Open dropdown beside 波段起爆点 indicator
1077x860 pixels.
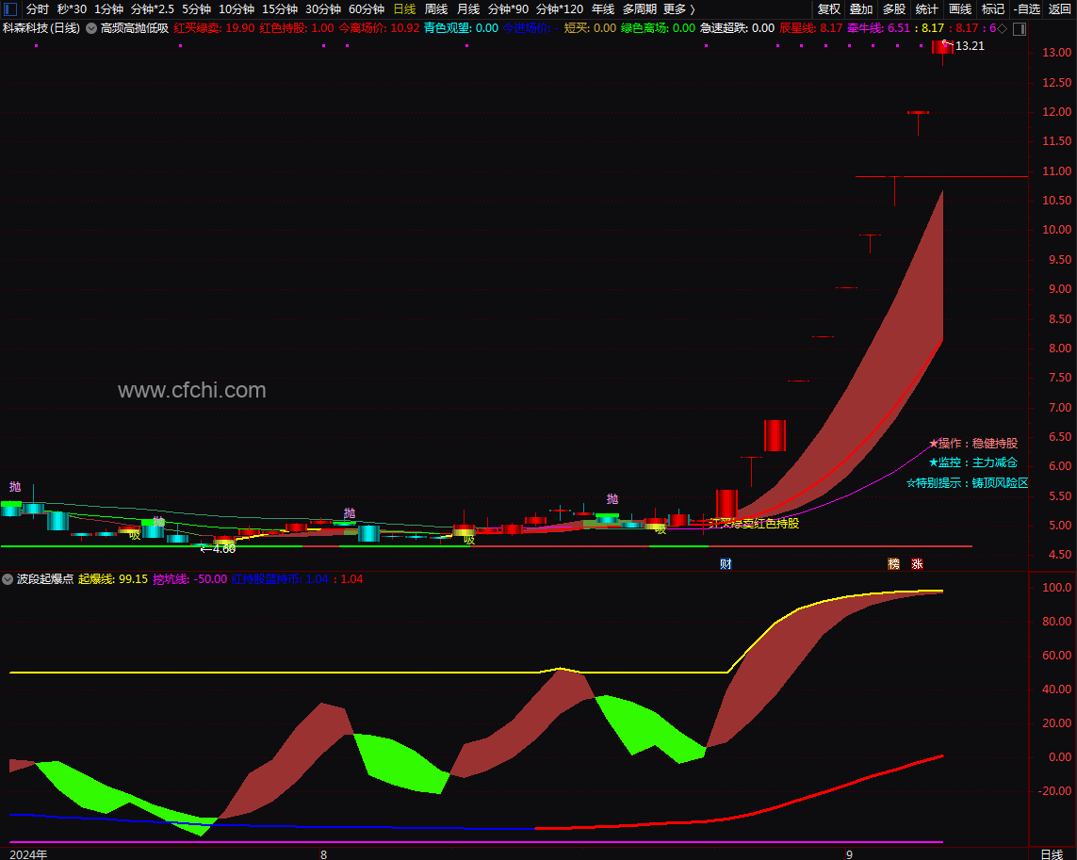pyautogui.click(x=8, y=579)
